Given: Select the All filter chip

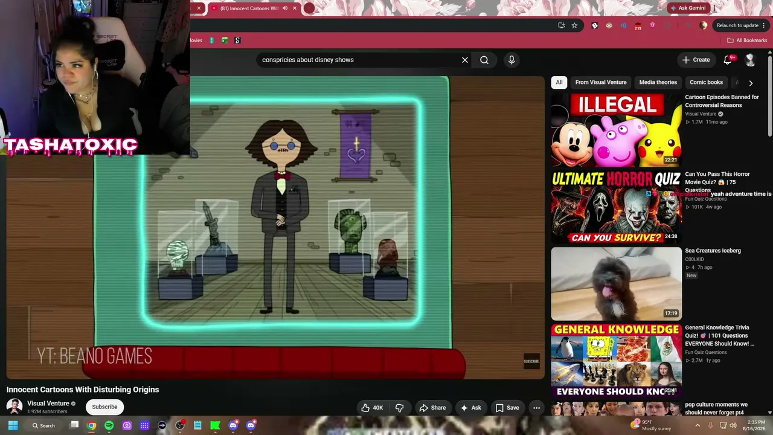Looking at the screenshot, I should (559, 82).
